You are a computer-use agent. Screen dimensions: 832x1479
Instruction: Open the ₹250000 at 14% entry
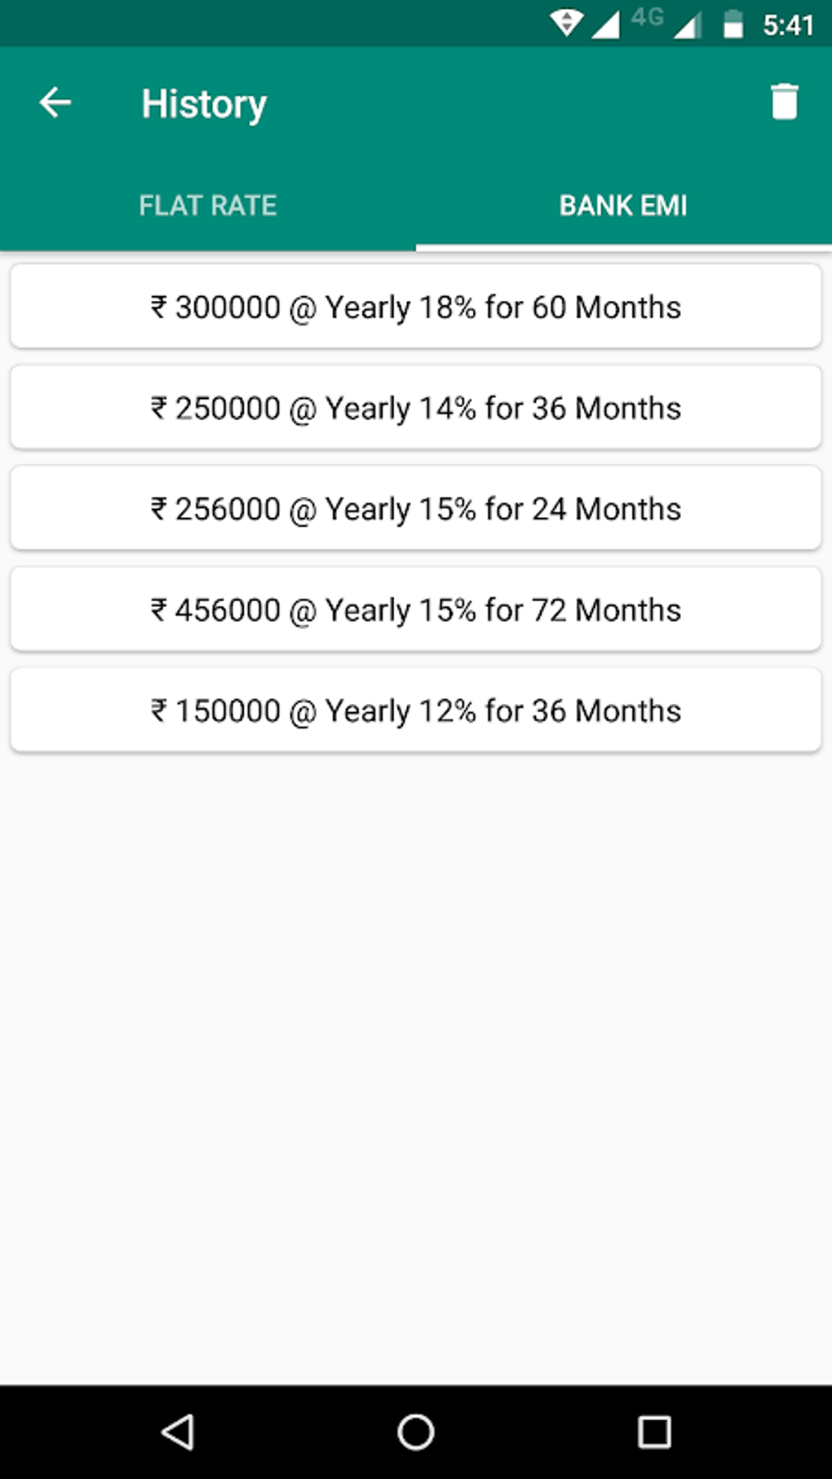[x=416, y=407]
